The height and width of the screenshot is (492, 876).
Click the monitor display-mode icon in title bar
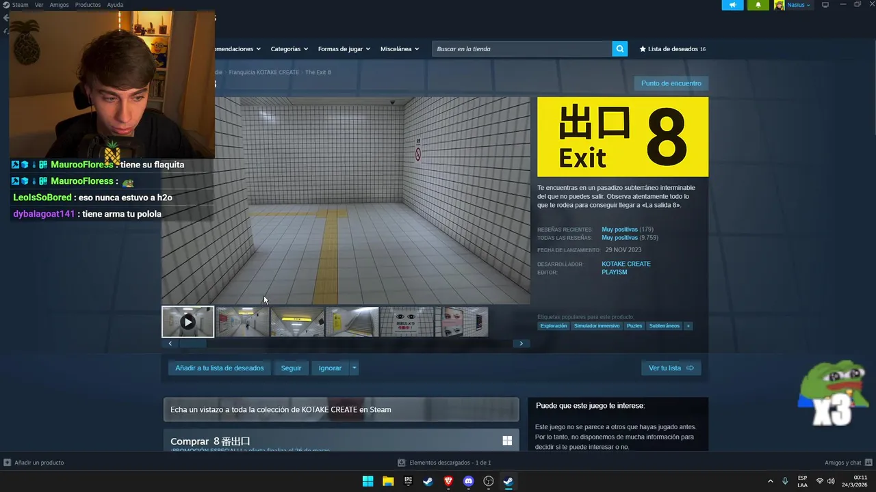(825, 5)
